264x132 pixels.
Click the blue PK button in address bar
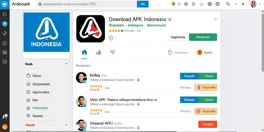tap(143, 4)
